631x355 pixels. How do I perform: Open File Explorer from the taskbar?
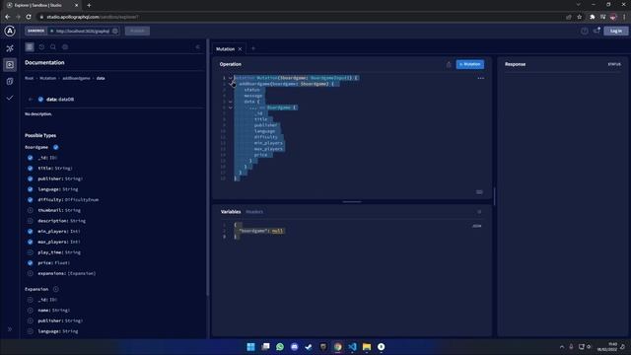367,346
